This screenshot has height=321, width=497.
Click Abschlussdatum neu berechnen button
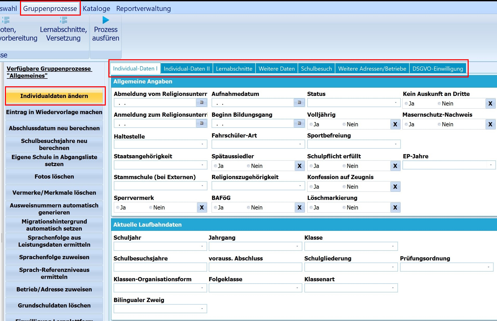point(54,128)
